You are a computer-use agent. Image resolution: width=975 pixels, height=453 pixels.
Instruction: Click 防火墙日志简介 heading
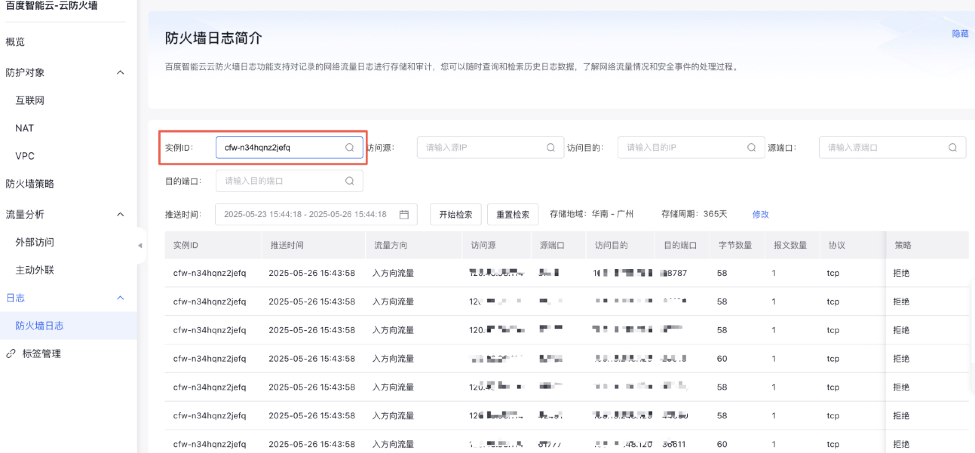[213, 38]
